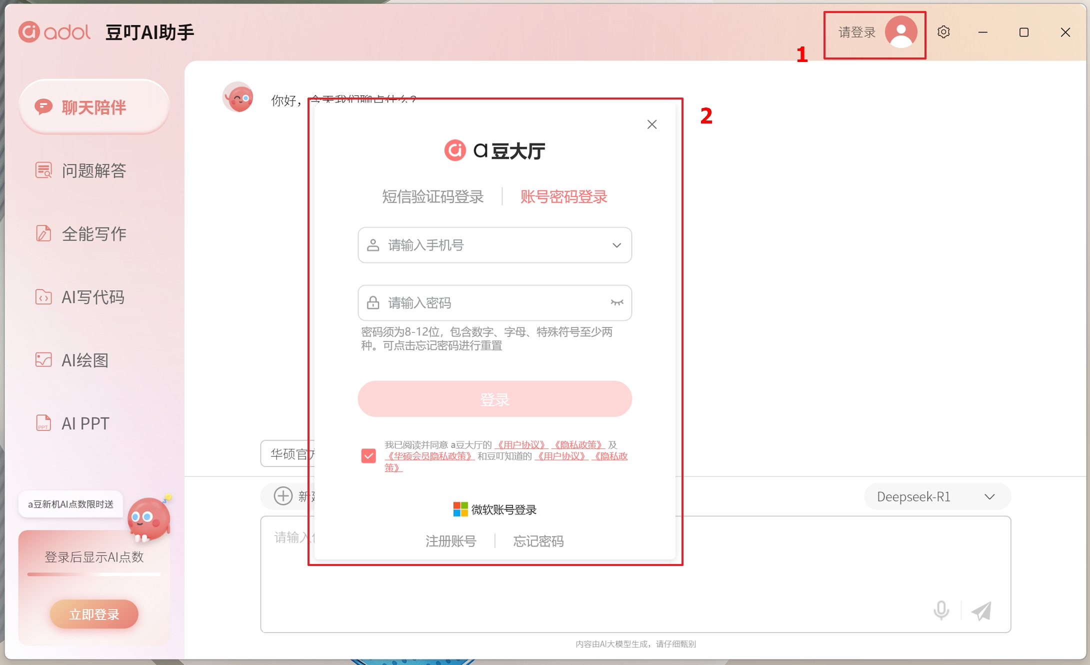The width and height of the screenshot is (1090, 665).
Task: Click the microphone voice input icon
Action: pos(940,610)
